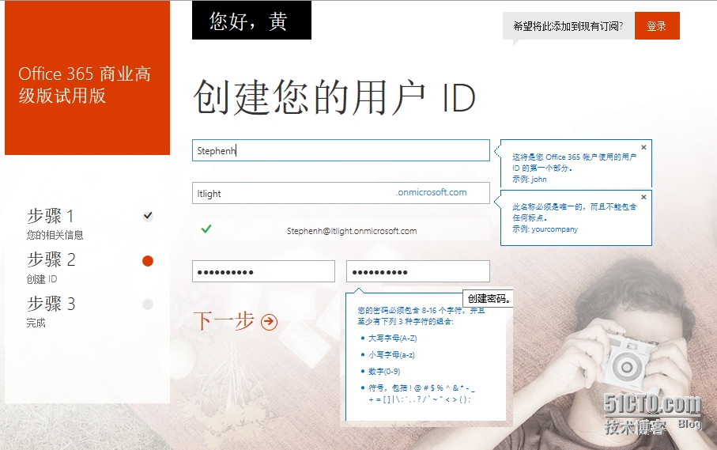Click the step 1 completed checkmark icon
The image size is (717, 450).
coord(148,216)
